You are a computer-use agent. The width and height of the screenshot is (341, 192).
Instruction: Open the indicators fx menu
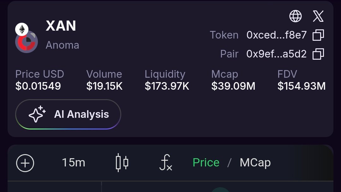(x=165, y=163)
